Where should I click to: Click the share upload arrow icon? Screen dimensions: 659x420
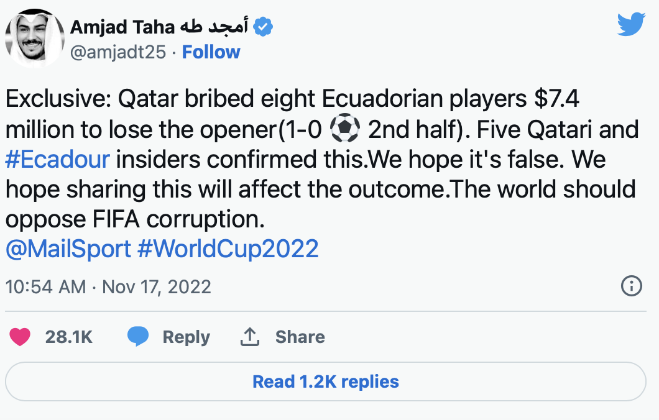pyautogui.click(x=249, y=337)
